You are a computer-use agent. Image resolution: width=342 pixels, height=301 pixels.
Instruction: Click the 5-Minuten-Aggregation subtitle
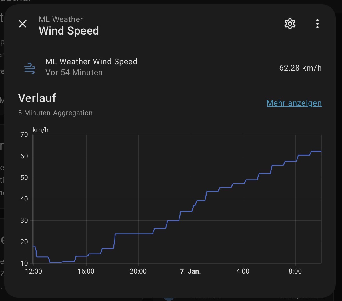click(x=55, y=113)
